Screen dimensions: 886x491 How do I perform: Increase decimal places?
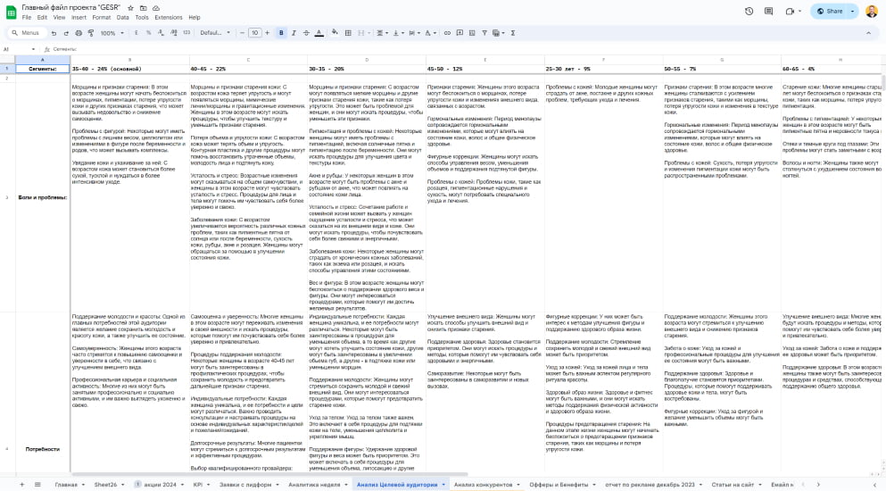(x=173, y=33)
